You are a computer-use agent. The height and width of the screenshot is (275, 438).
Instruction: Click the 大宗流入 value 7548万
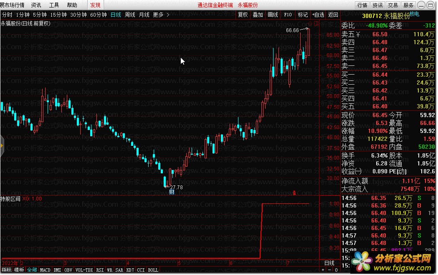click(410, 189)
